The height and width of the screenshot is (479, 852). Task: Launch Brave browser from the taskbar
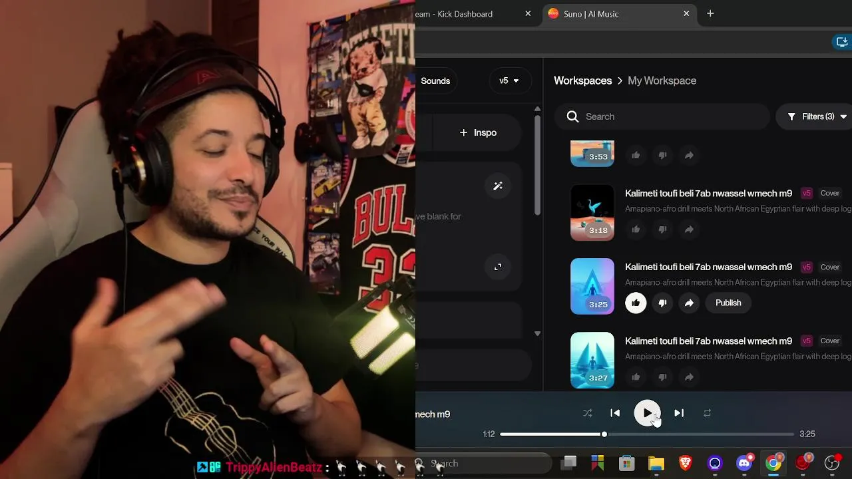click(x=686, y=463)
